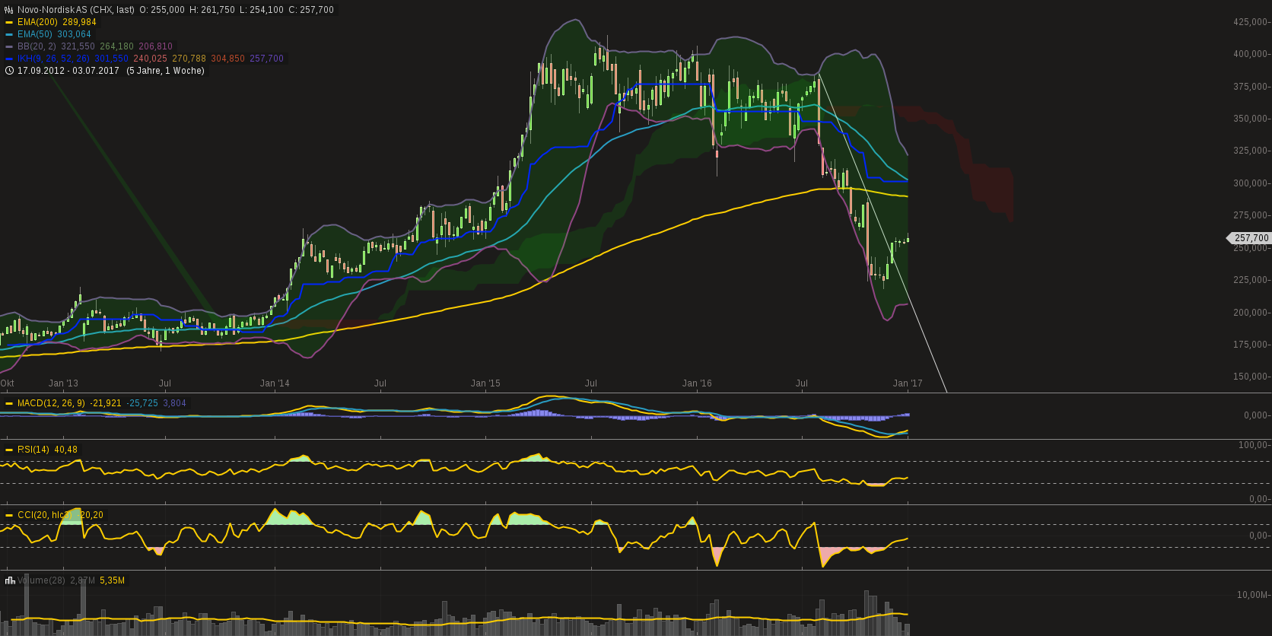The width and height of the screenshot is (1272, 636).
Task: Click the MACD value -21,921
Action: 106,403
